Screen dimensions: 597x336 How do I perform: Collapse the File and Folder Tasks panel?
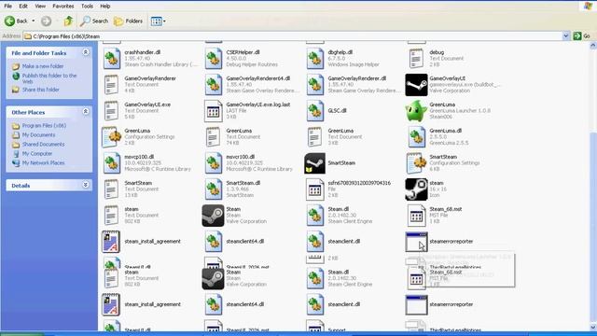[86, 52]
